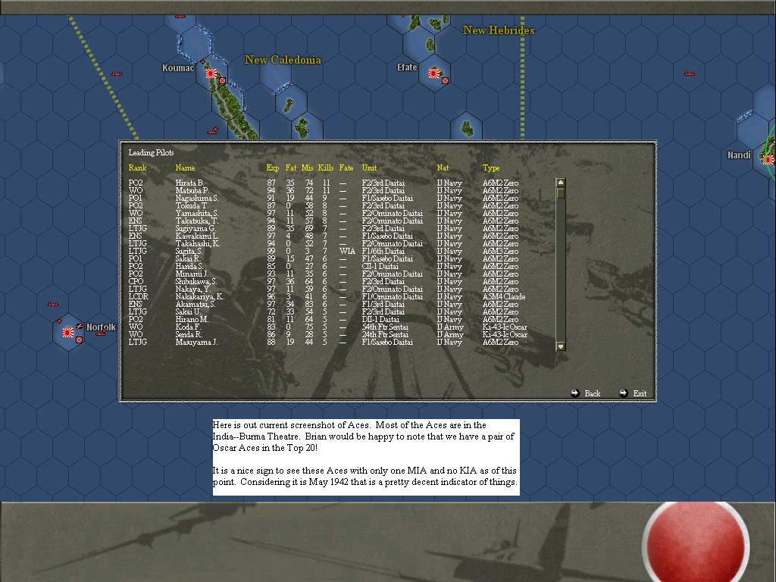Sort pilots by Mis column header
The height and width of the screenshot is (582, 776).
[308, 167]
